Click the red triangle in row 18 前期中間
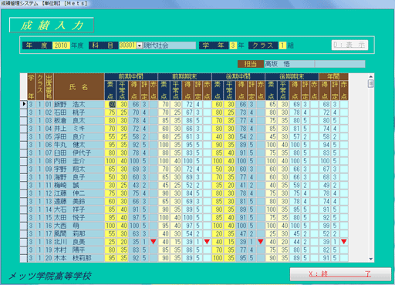The width and height of the screenshot is (395, 285). click(154, 242)
